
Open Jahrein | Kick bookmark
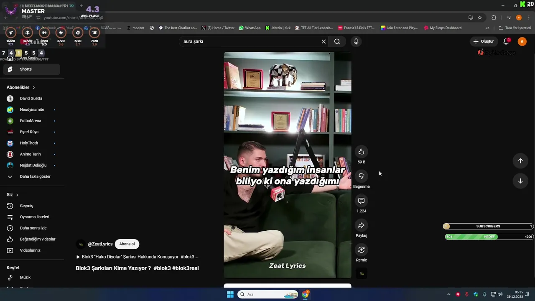(x=278, y=28)
